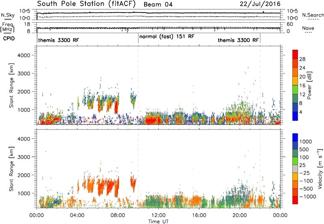Click the "18" frequency axis label
The width and height of the screenshot is (324, 224).
tap(27, 24)
